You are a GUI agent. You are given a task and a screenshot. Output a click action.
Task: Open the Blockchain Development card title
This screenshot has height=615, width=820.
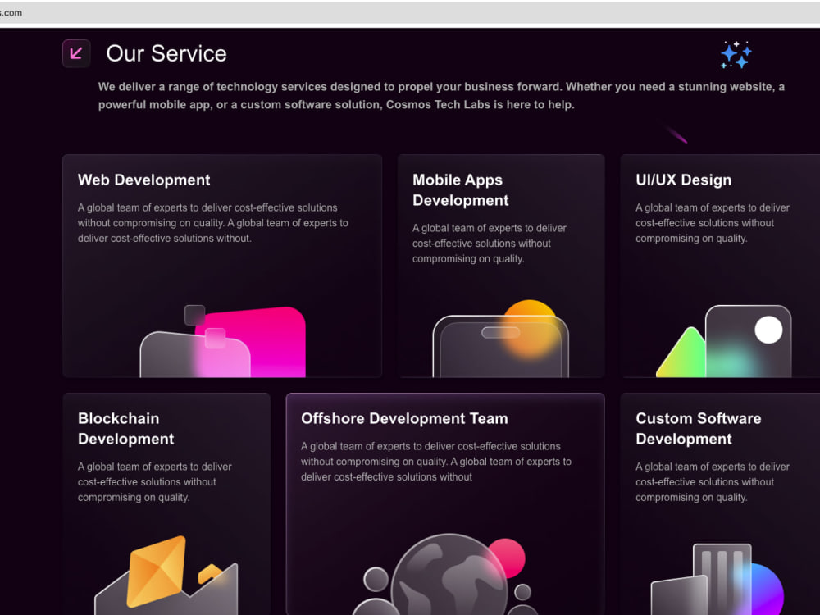click(125, 428)
